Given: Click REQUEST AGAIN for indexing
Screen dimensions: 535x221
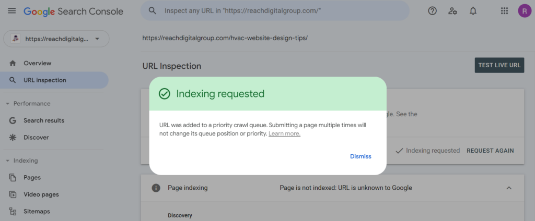Looking at the screenshot, I should point(490,151).
